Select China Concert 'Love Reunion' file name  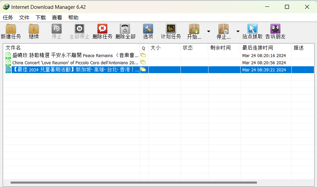point(75,63)
